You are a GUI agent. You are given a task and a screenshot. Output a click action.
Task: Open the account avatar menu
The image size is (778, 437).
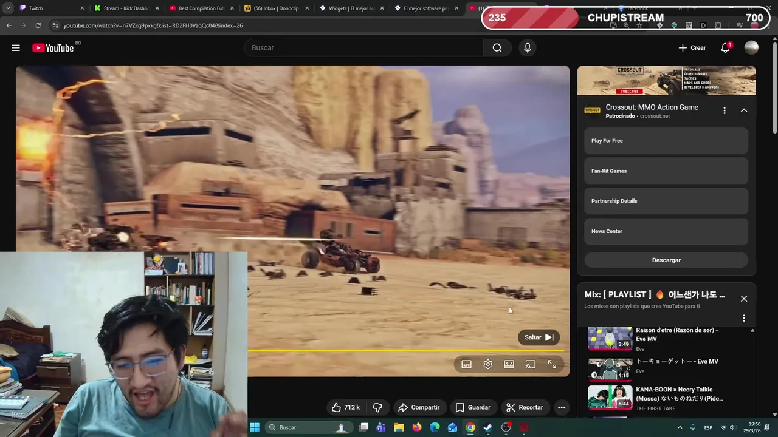click(751, 48)
